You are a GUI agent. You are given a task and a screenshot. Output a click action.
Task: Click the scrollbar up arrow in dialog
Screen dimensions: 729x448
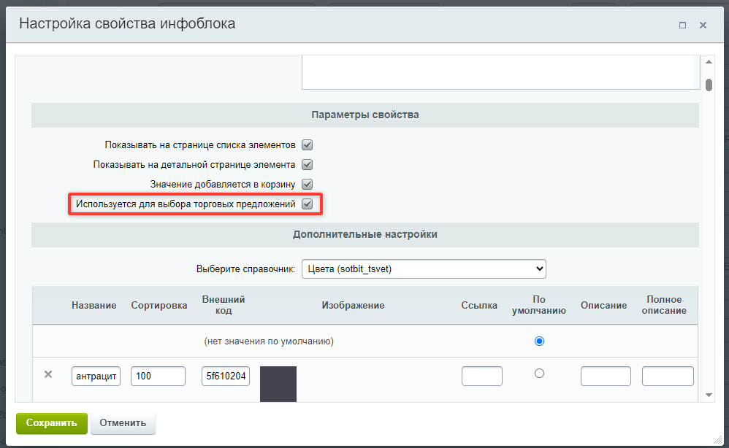(709, 62)
